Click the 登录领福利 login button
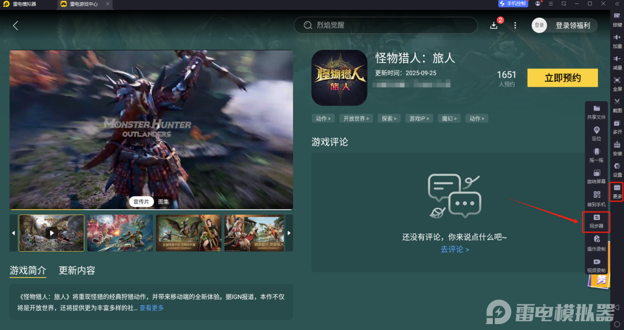The image size is (624, 330). [x=573, y=25]
